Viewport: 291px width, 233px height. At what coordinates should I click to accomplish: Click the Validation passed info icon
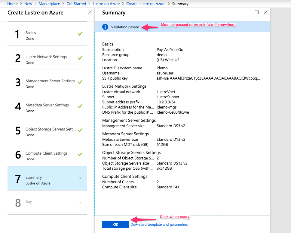(105, 27)
